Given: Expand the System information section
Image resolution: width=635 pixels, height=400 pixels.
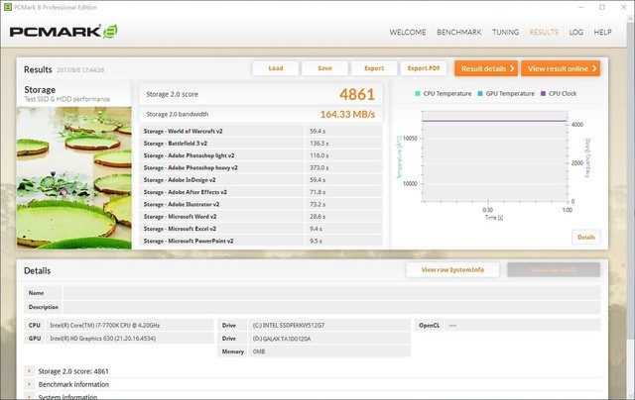Looking at the screenshot, I should click(x=30, y=396).
